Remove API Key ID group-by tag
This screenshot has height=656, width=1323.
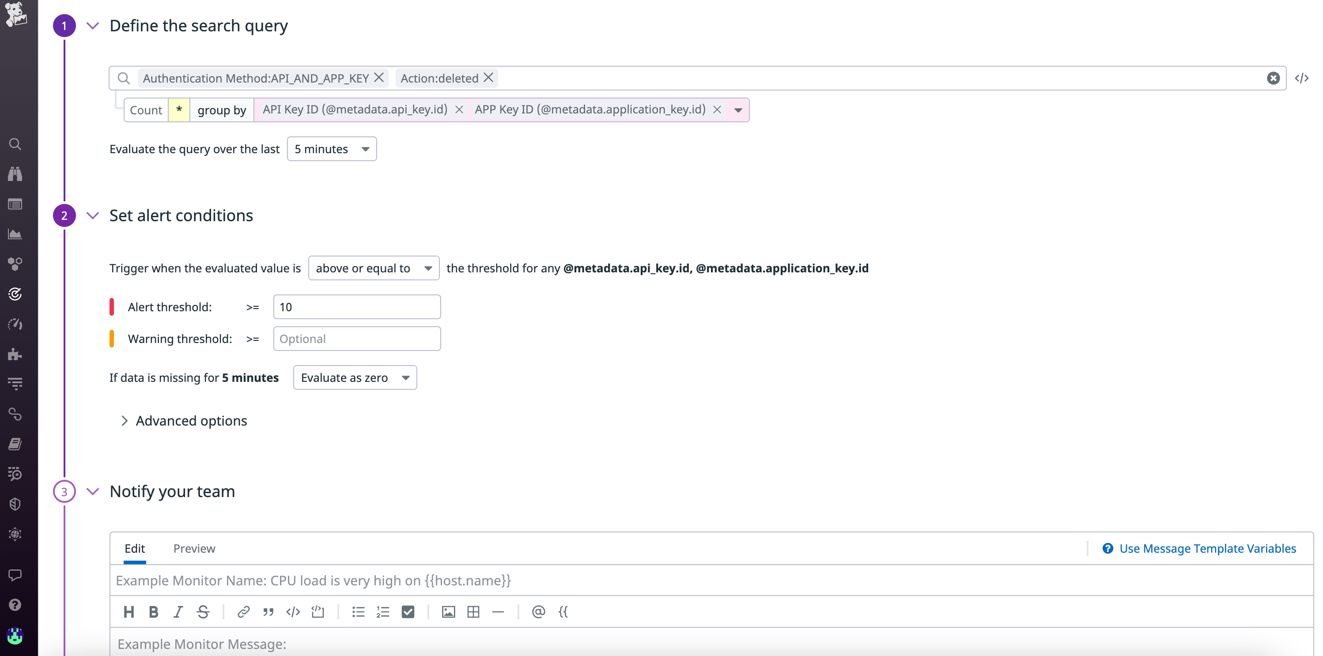[459, 109]
